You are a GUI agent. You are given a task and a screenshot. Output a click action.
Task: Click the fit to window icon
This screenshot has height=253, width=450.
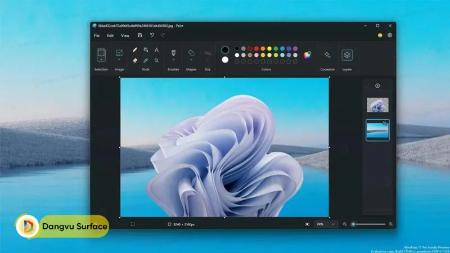307,224
